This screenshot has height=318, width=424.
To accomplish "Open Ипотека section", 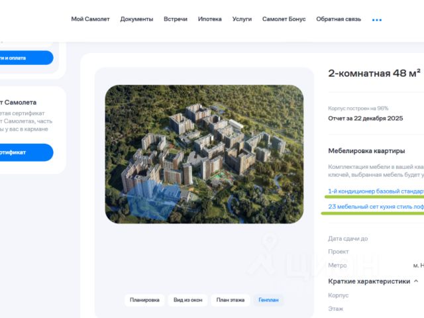I will pos(210,19).
